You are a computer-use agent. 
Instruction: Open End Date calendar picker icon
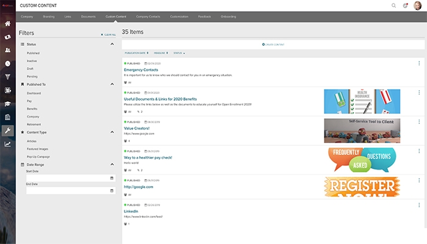(x=112, y=190)
